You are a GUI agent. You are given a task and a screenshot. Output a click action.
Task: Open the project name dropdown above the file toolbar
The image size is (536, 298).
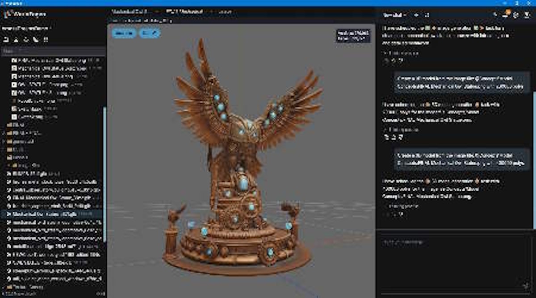click(x=27, y=28)
